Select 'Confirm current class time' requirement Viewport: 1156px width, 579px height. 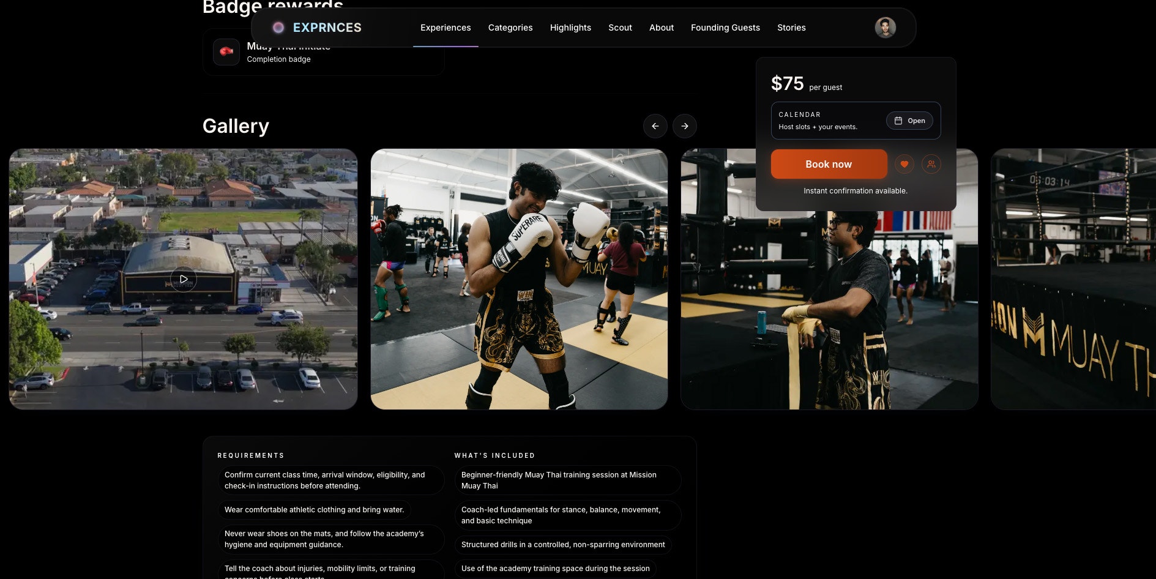(331, 480)
